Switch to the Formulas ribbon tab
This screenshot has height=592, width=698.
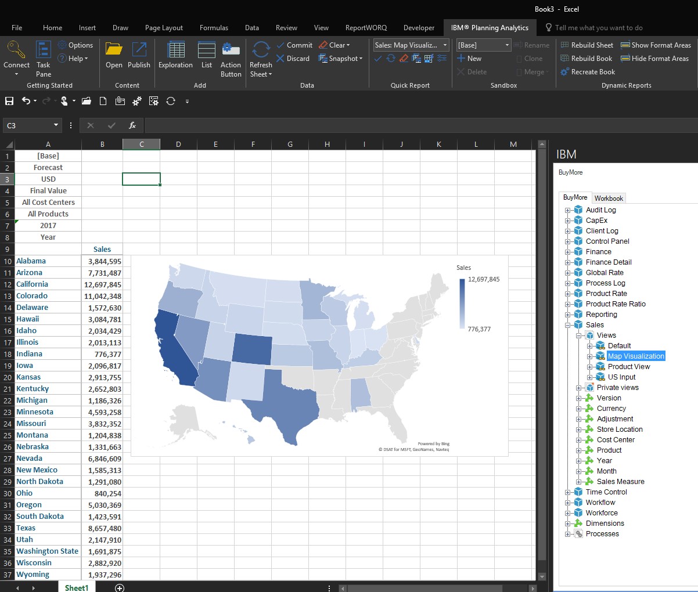[214, 28]
